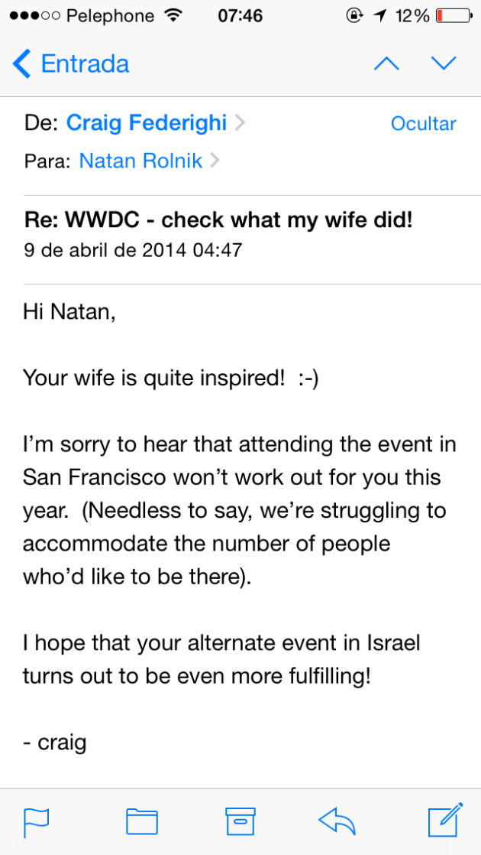Screen dimensions: 481x855
Task: Open sender contact Craig Federighi
Action: click(147, 123)
